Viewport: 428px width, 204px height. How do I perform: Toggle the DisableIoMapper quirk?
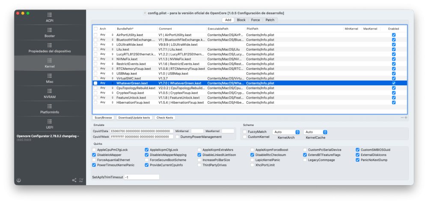[x=94, y=155]
